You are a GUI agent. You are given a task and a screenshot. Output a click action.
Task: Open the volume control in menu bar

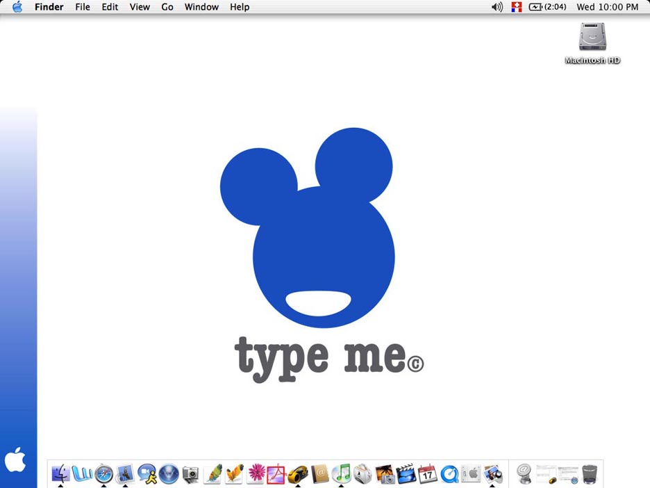(x=497, y=7)
